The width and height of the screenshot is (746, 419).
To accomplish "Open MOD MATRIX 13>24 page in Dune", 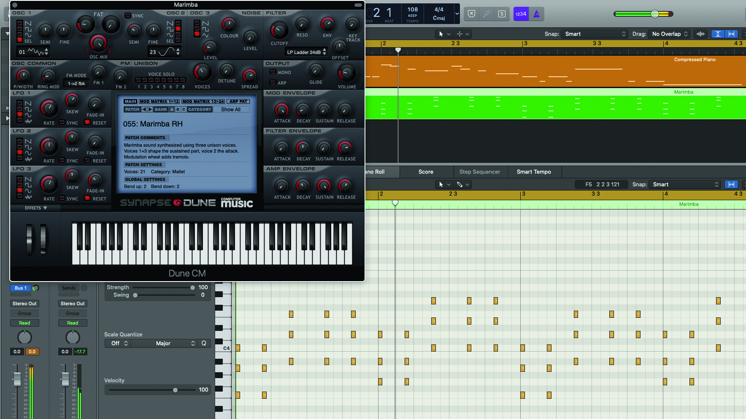I will [x=203, y=101].
